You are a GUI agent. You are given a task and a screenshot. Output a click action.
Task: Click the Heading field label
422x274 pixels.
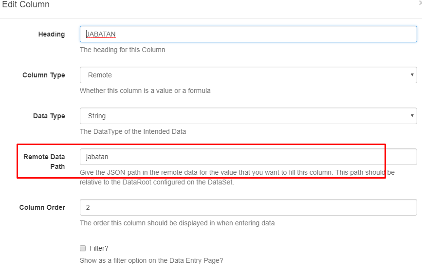[x=52, y=34]
